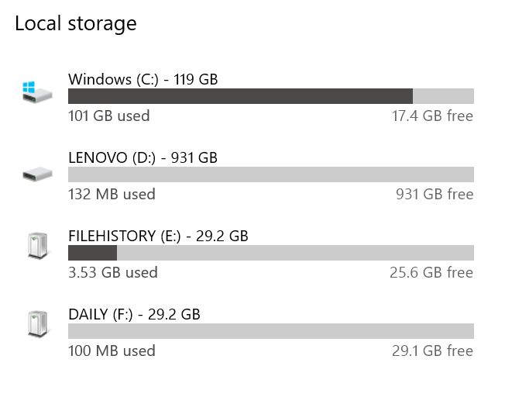Click the 3.53 GB used text
This screenshot has height=411, width=505.
pos(113,273)
